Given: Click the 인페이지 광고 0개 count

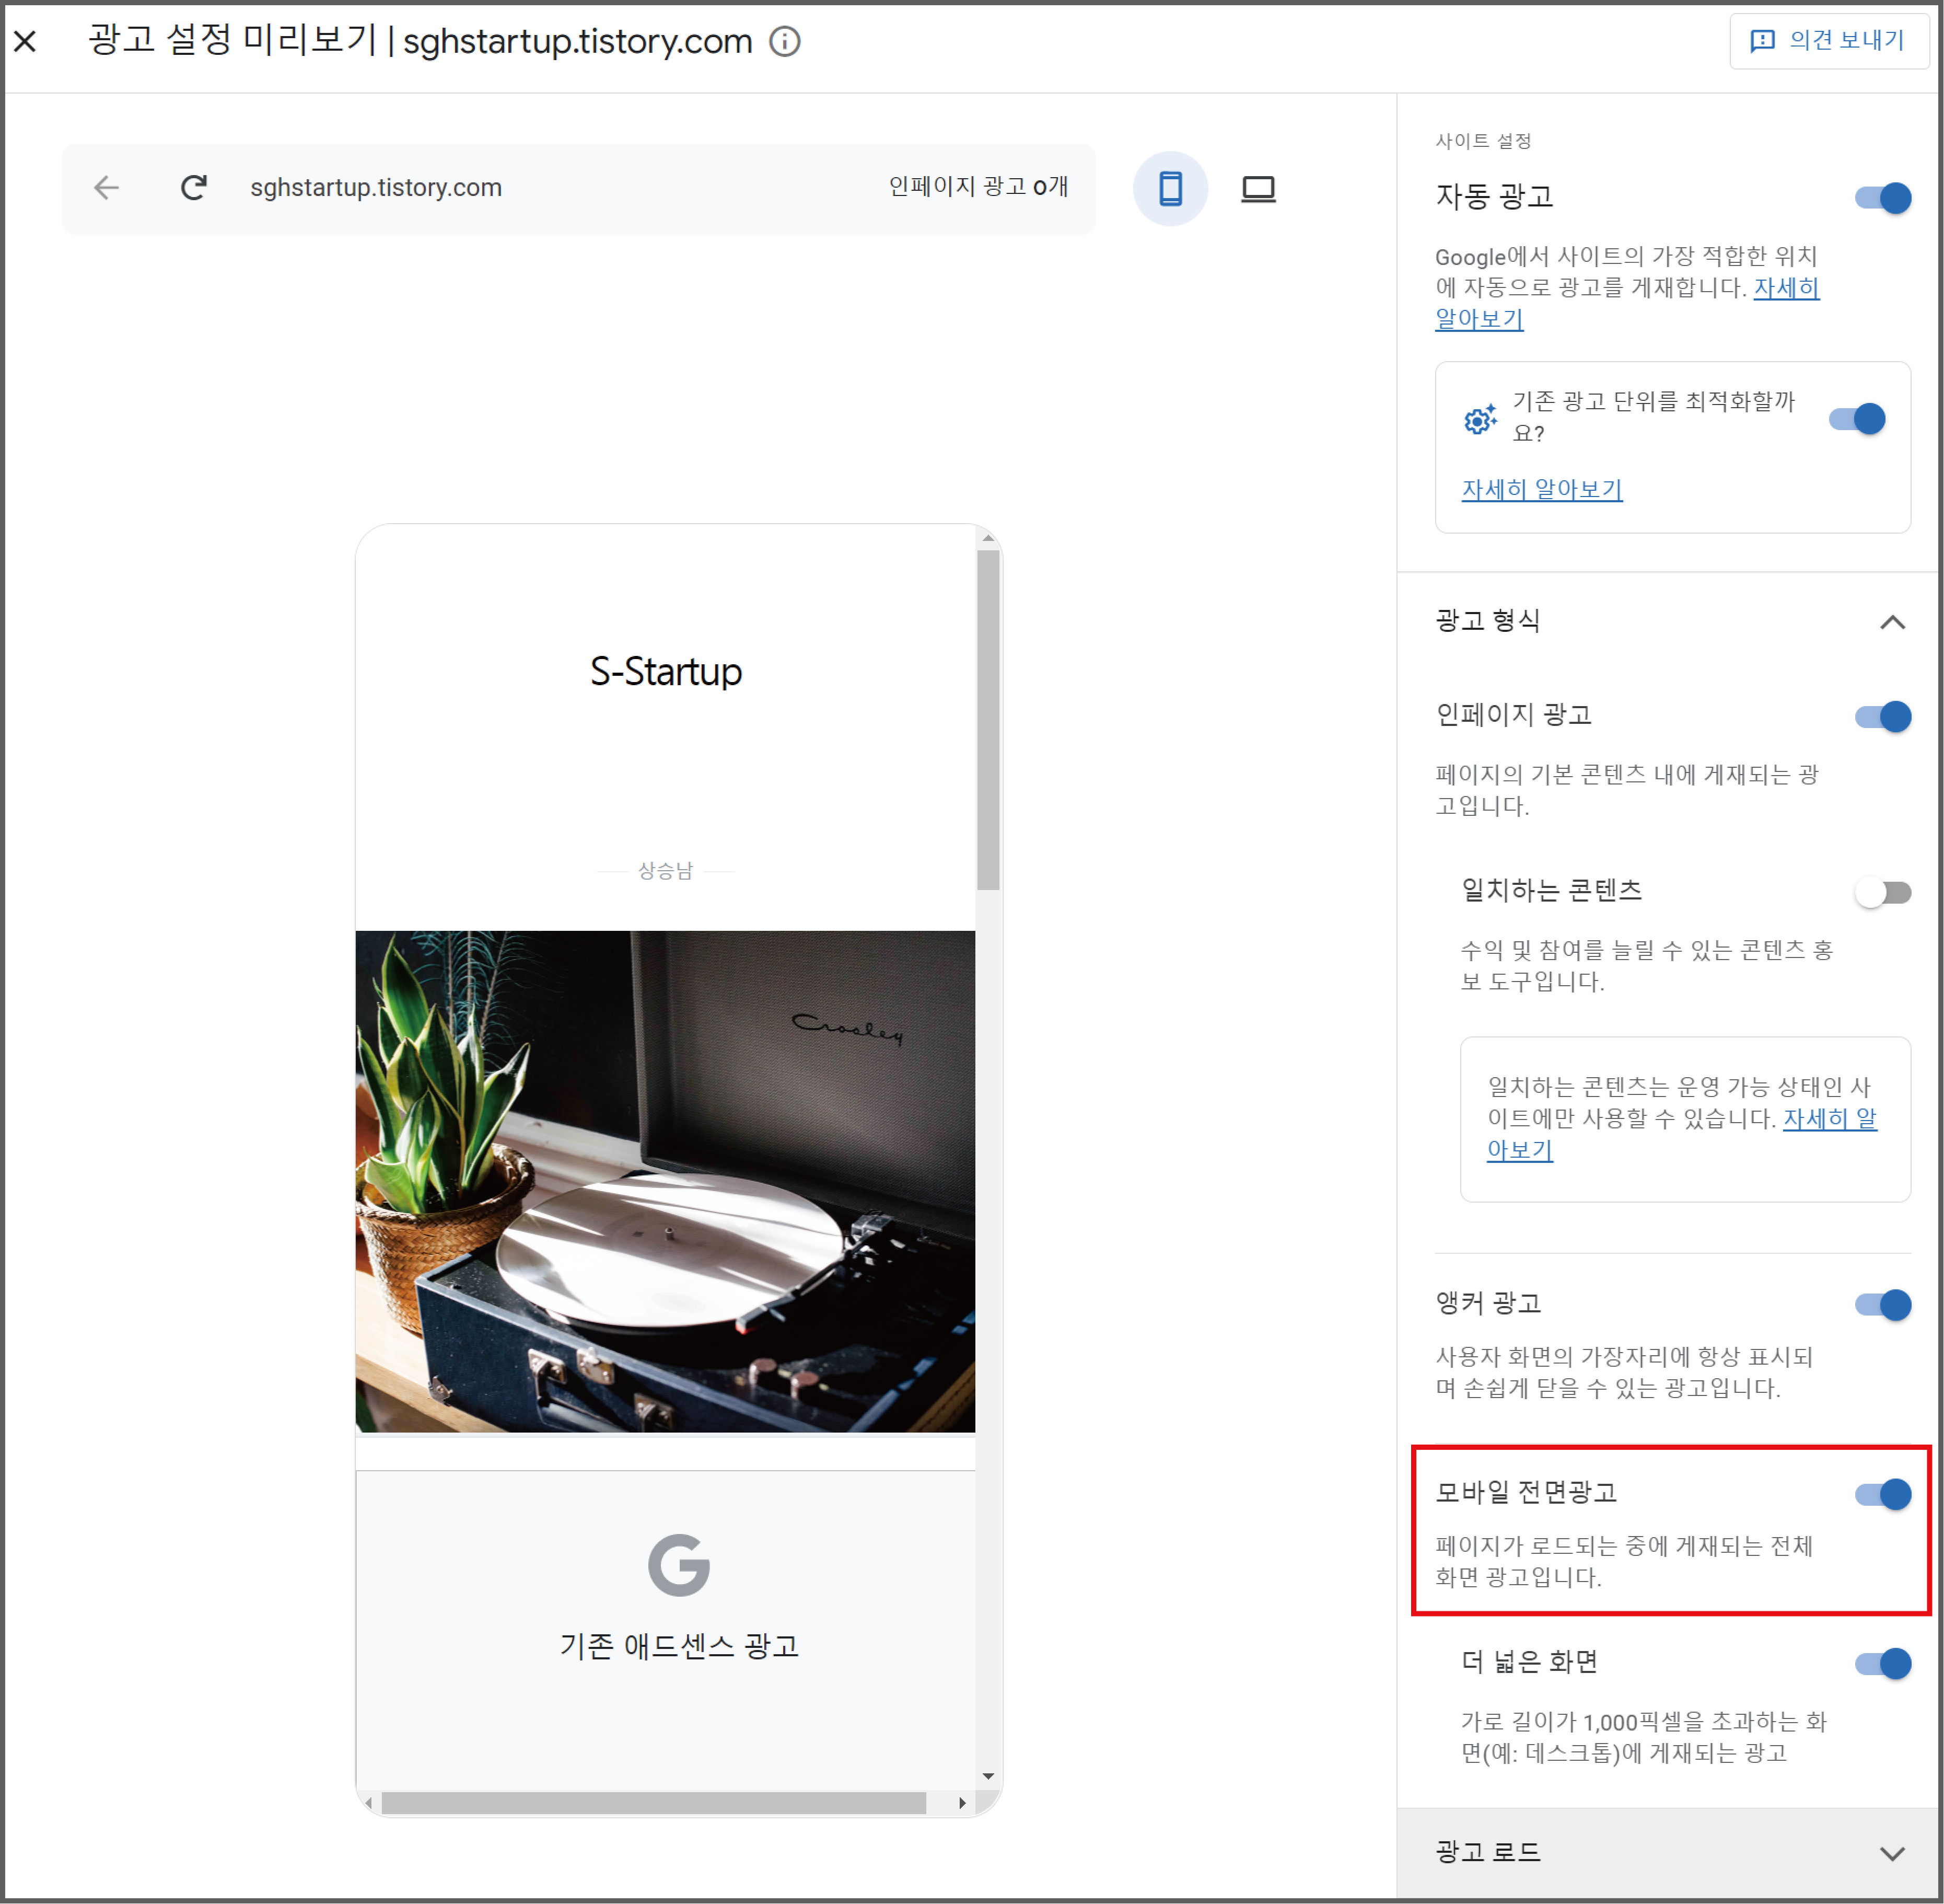Looking at the screenshot, I should click(977, 187).
